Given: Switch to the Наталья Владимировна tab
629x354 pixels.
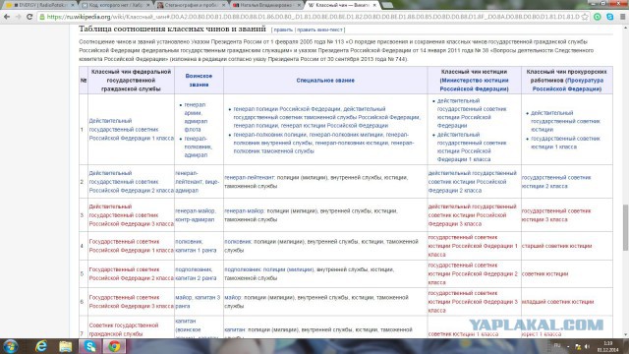Looking at the screenshot, I should pos(266,5).
